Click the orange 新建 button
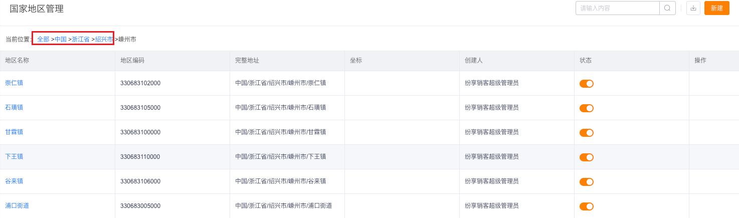Screen dimensions: 739x218 (717, 8)
